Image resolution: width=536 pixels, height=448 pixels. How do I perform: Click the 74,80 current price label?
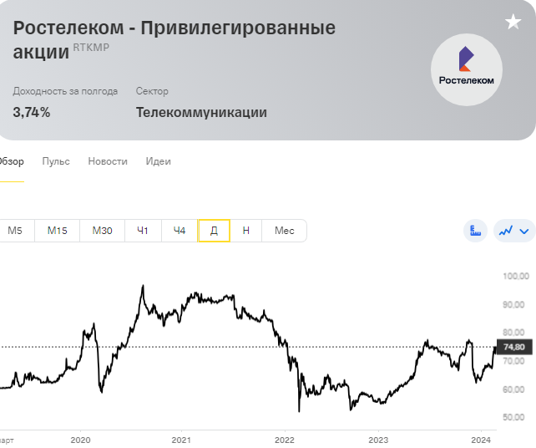click(x=514, y=347)
